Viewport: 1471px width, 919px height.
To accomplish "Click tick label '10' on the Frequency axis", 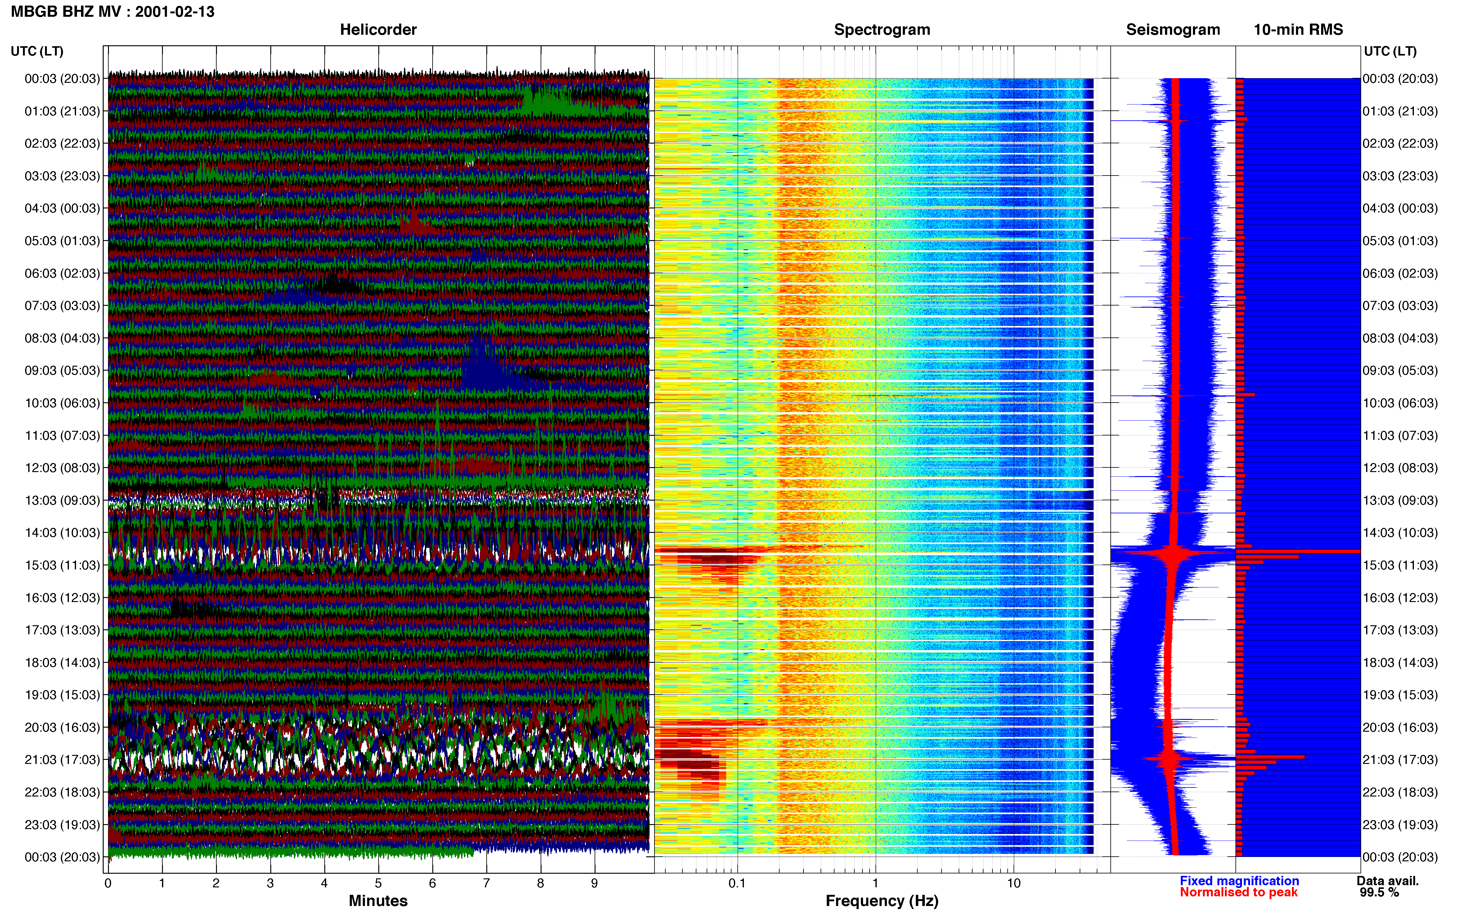I will point(1014,883).
